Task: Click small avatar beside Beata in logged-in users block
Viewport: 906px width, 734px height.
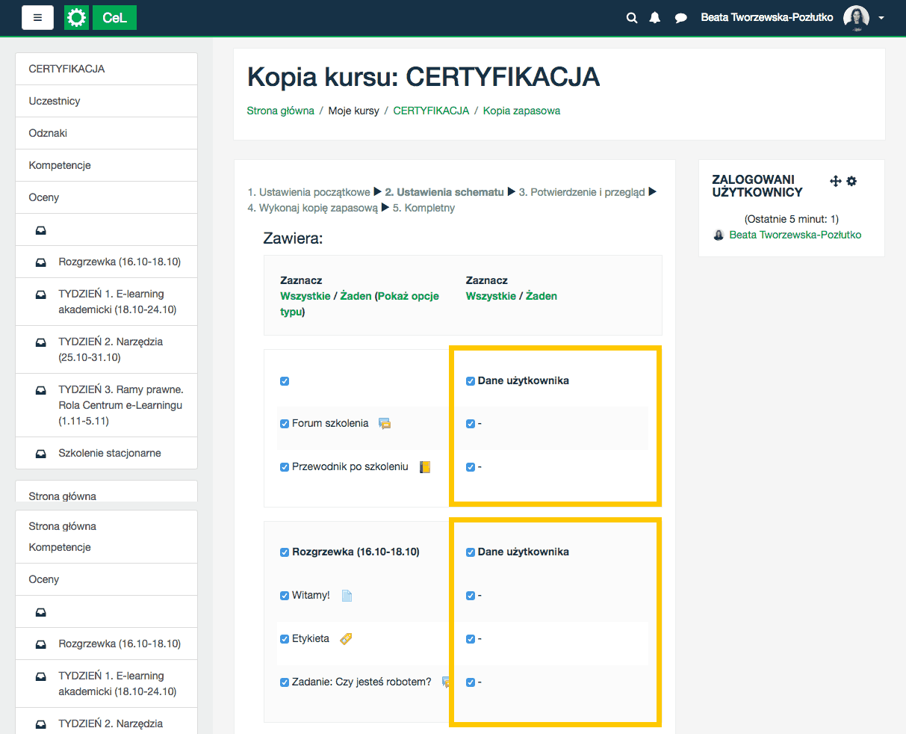Action: 719,235
